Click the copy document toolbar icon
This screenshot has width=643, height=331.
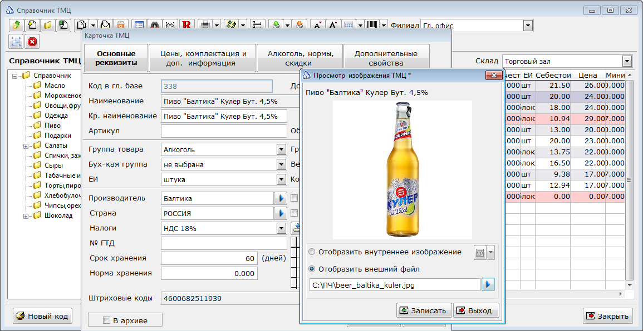tap(82, 25)
